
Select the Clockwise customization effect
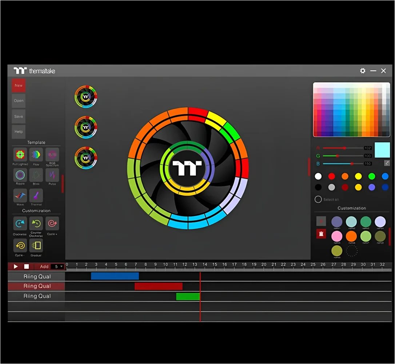coord(20,223)
